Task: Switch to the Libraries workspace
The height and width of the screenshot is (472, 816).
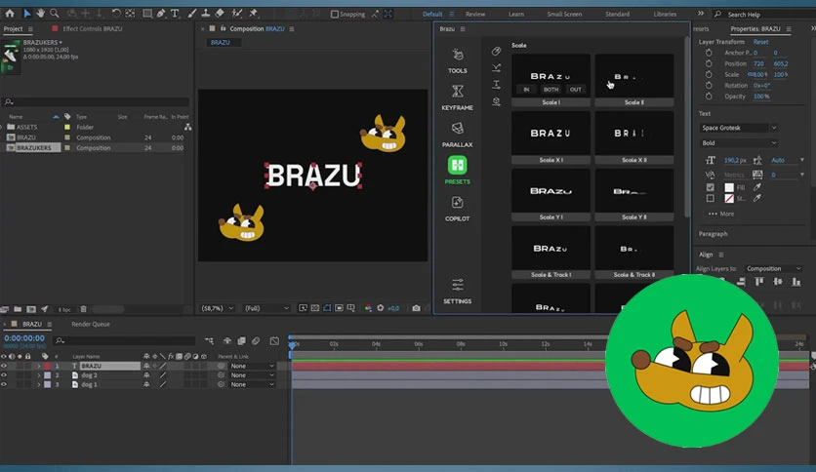Action: click(x=665, y=15)
